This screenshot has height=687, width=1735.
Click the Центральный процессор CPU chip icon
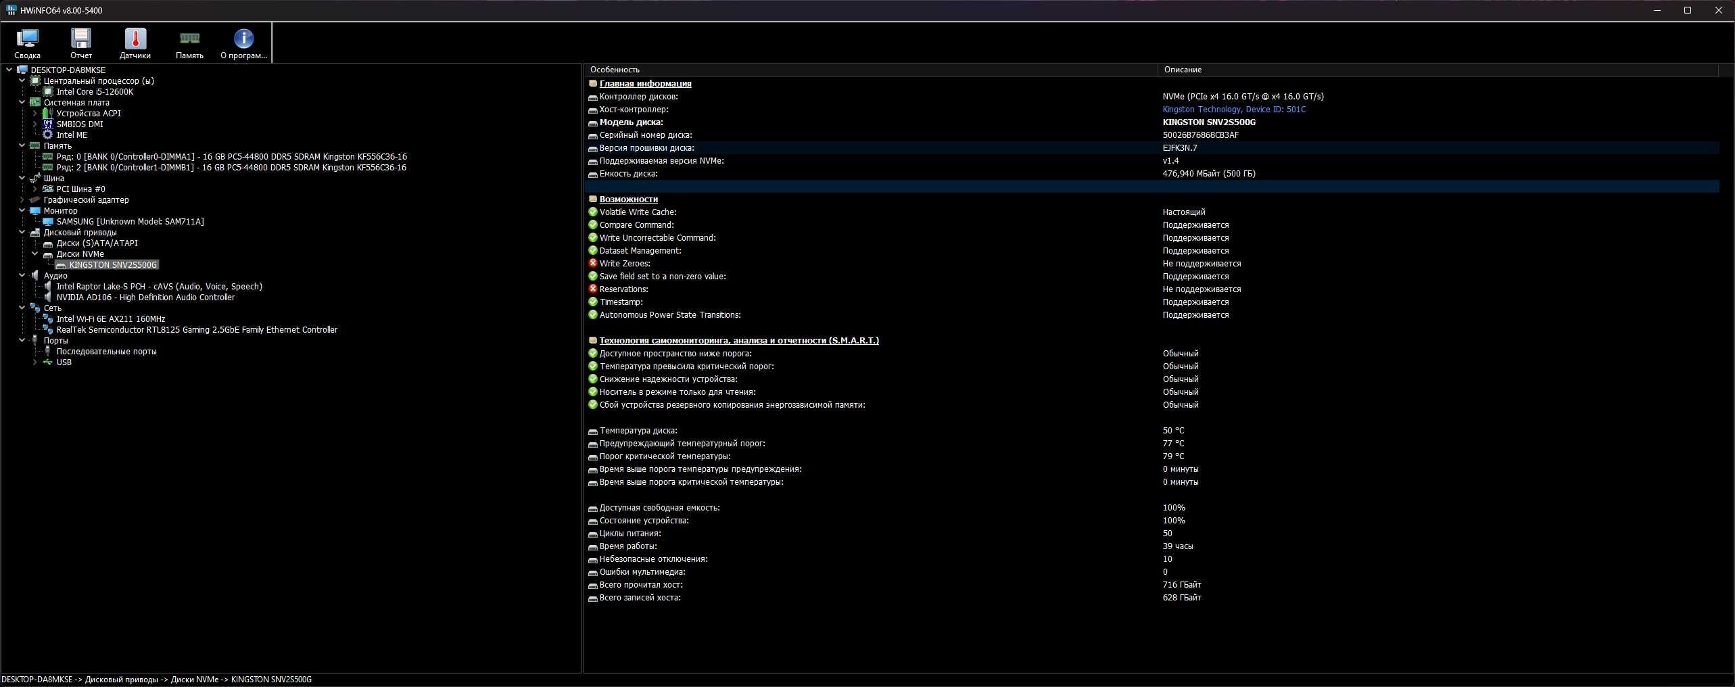[x=35, y=80]
